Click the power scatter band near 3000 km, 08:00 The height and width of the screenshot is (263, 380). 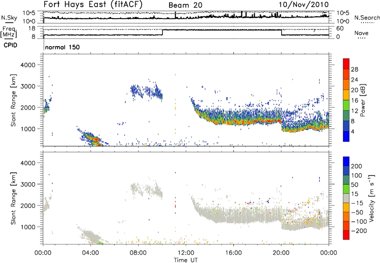[146, 92]
